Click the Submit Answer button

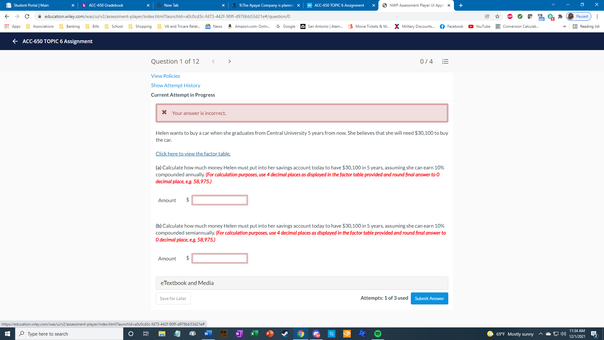[429, 298]
